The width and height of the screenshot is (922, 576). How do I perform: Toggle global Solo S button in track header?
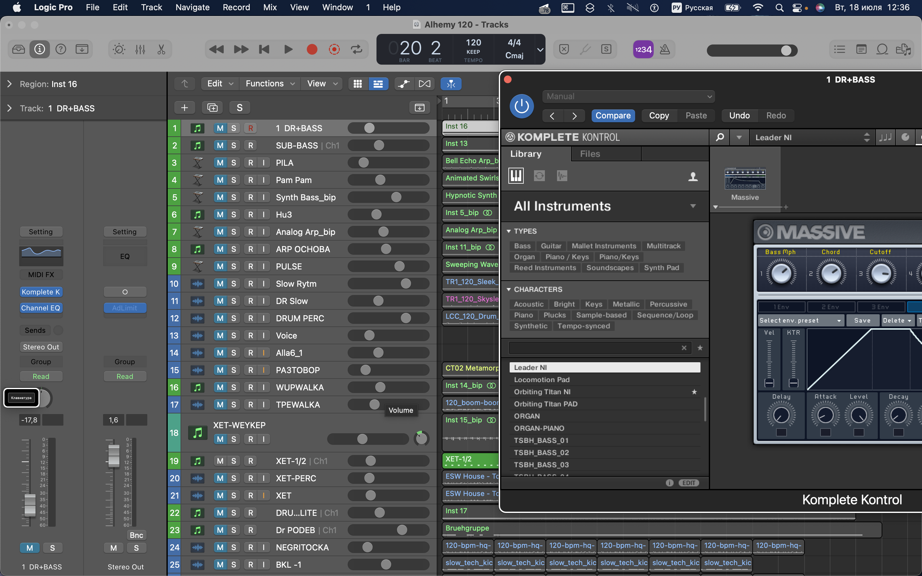[240, 108]
